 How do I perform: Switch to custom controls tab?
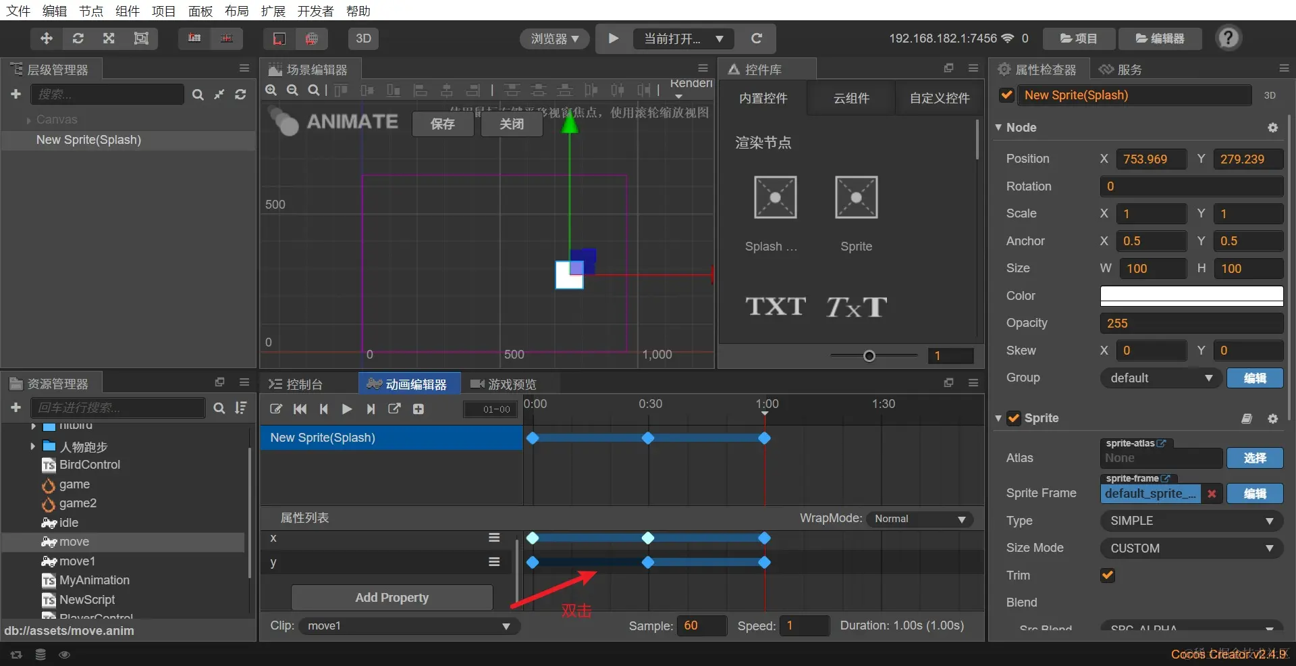point(939,98)
